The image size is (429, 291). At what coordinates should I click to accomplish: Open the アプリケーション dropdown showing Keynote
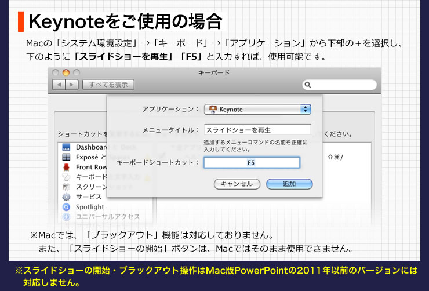(x=257, y=109)
